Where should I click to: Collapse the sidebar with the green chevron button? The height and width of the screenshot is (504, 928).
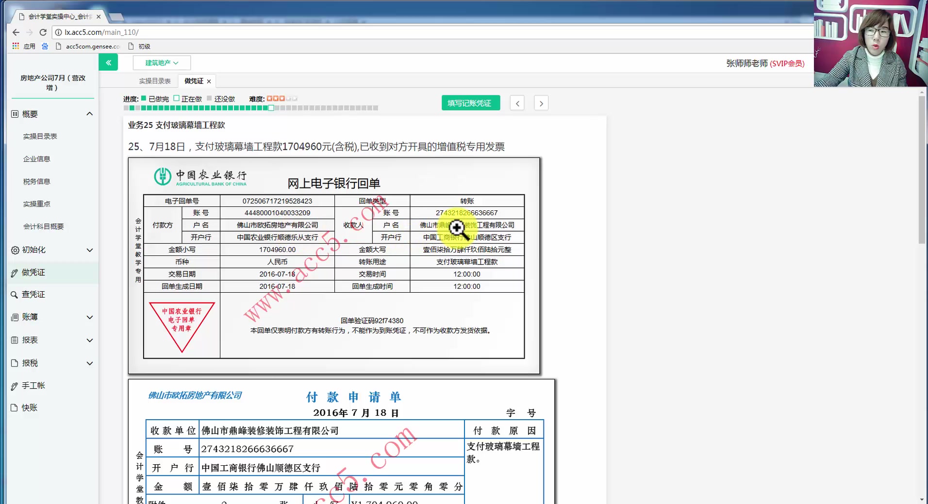point(108,62)
